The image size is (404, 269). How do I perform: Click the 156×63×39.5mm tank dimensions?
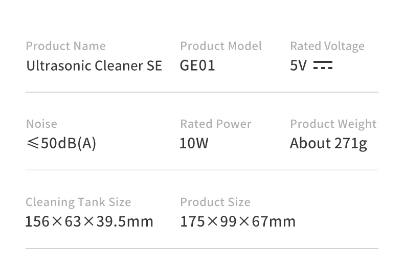coord(89,221)
